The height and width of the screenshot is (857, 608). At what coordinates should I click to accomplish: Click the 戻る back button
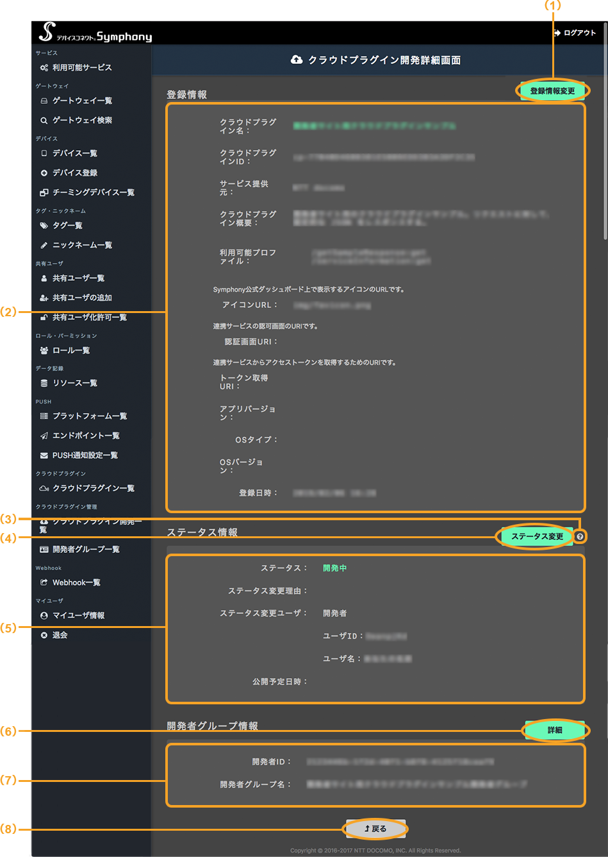(x=375, y=829)
